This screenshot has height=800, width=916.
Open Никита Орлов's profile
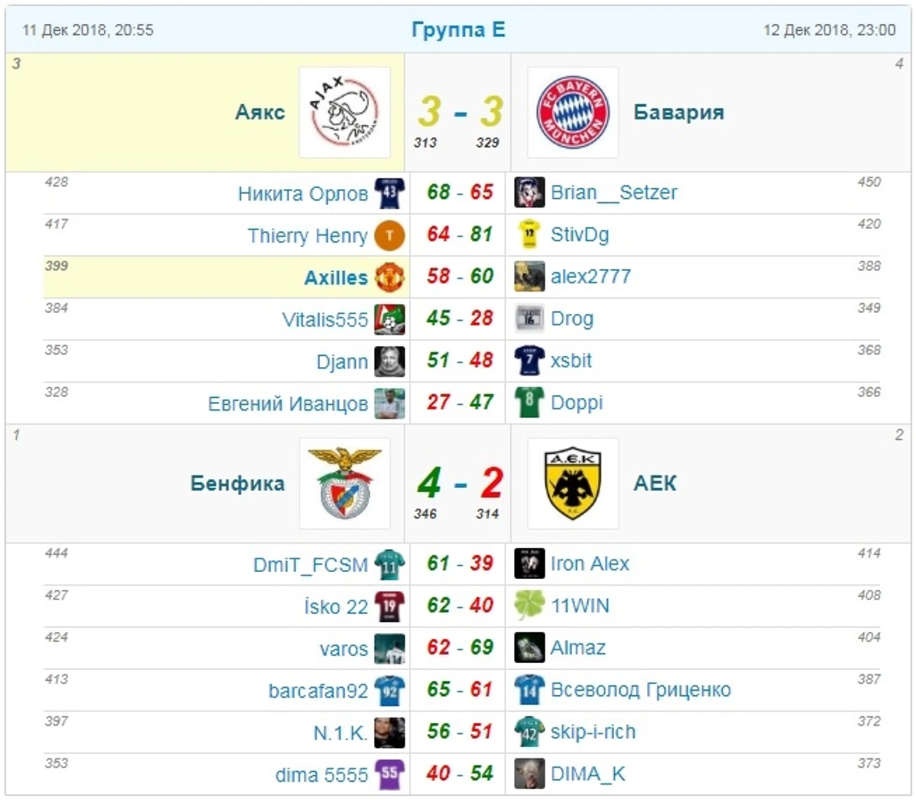[302, 193]
